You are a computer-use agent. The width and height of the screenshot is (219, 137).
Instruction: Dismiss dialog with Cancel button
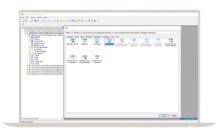[174, 115]
